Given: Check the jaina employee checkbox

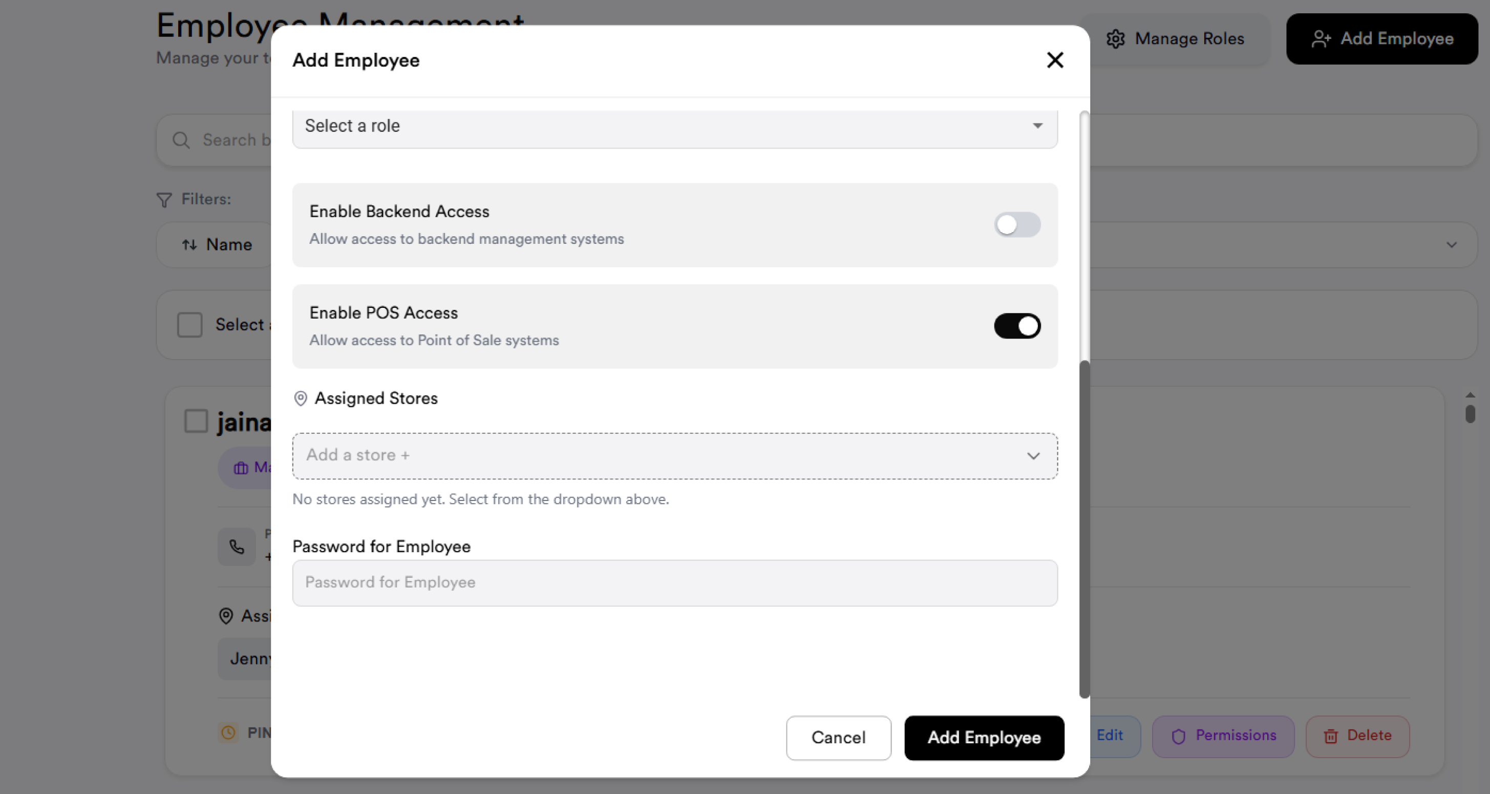Looking at the screenshot, I should coord(196,421).
